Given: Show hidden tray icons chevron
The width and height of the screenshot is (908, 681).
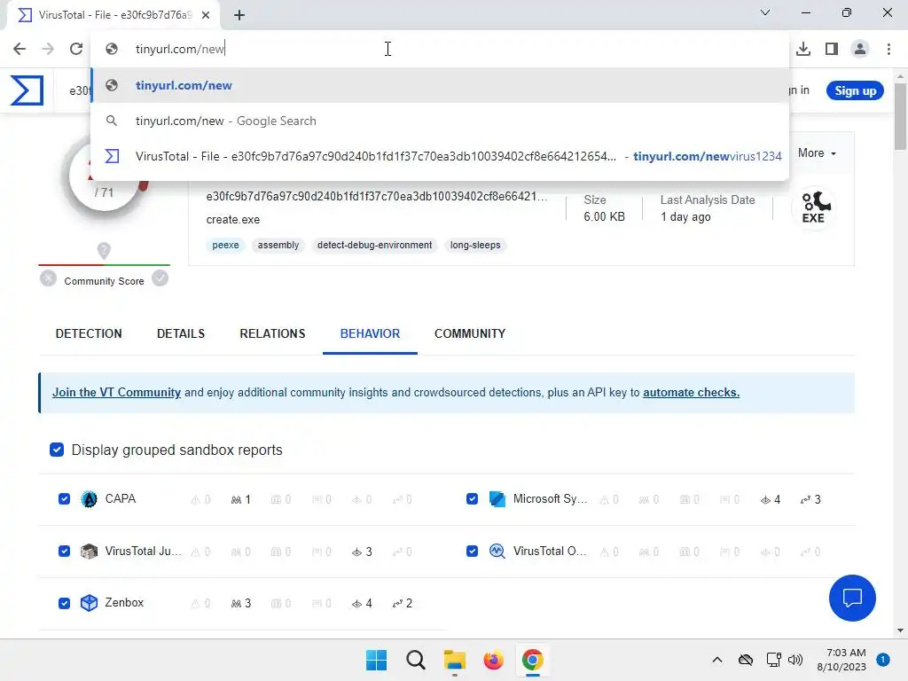Looking at the screenshot, I should tap(716, 660).
